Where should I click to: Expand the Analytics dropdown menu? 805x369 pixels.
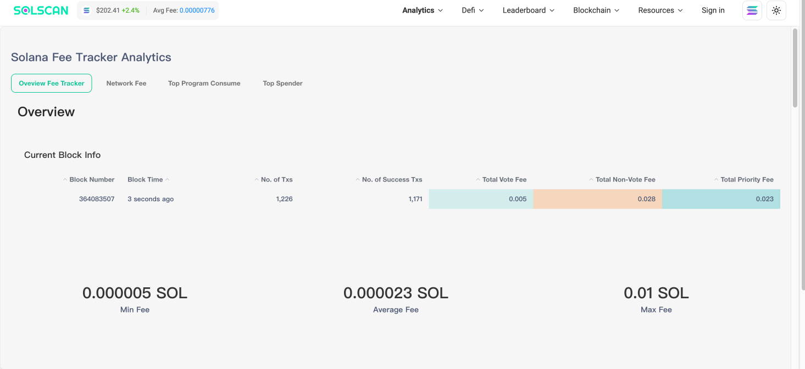(x=422, y=10)
